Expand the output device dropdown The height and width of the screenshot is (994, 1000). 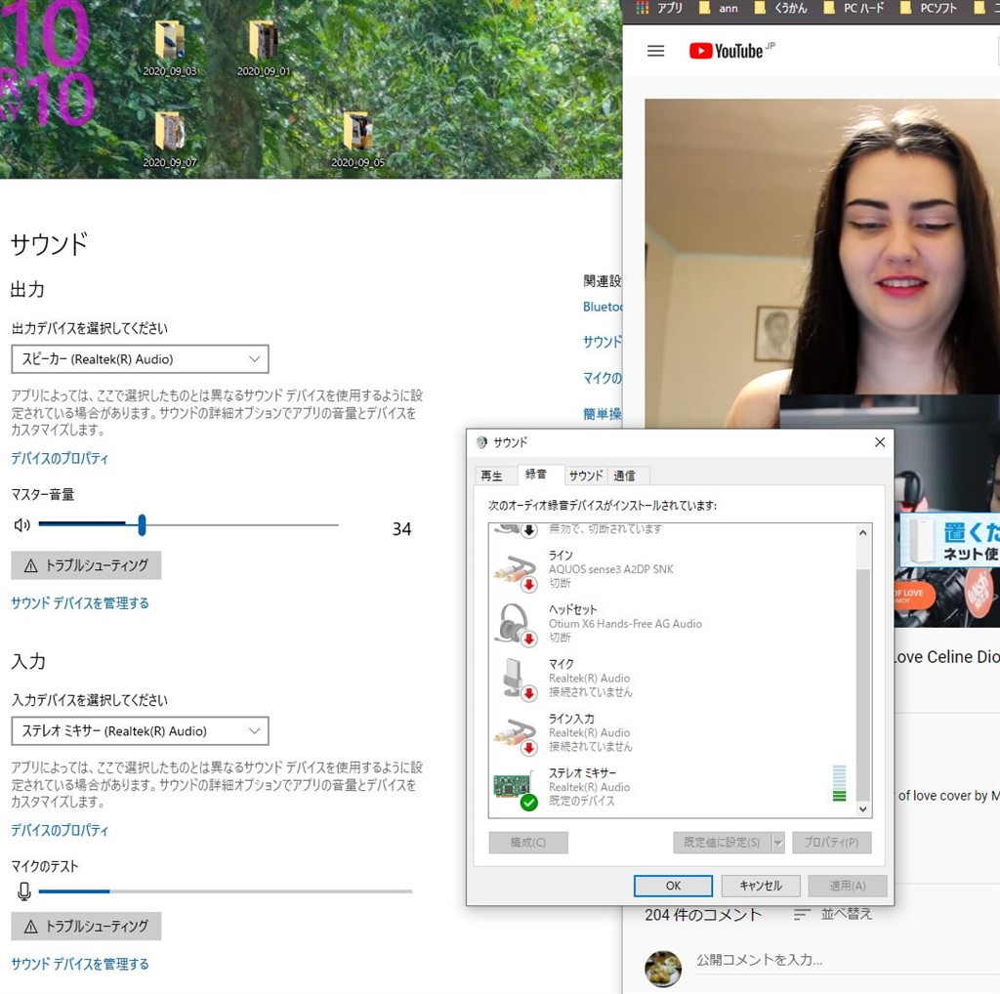(x=141, y=359)
